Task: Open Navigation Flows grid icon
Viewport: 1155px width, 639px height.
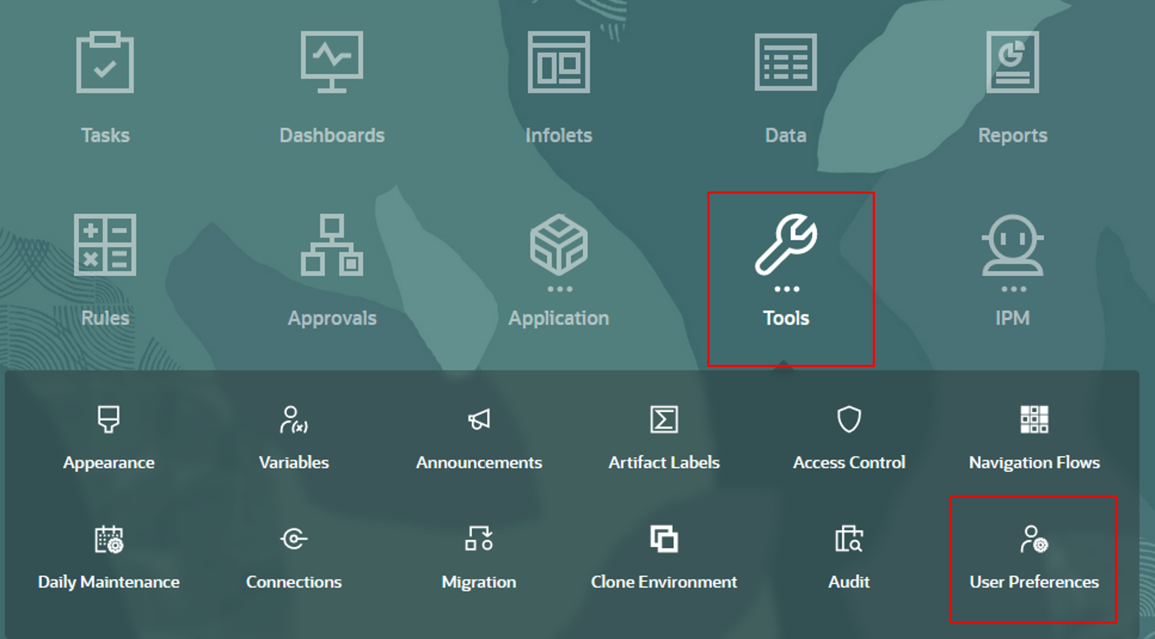Action: click(x=1034, y=420)
